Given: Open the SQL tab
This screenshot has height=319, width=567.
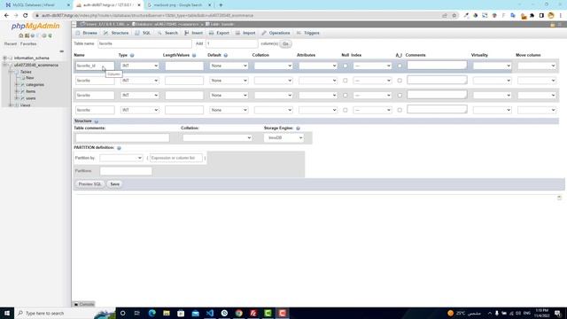Looking at the screenshot, I should coord(143,33).
